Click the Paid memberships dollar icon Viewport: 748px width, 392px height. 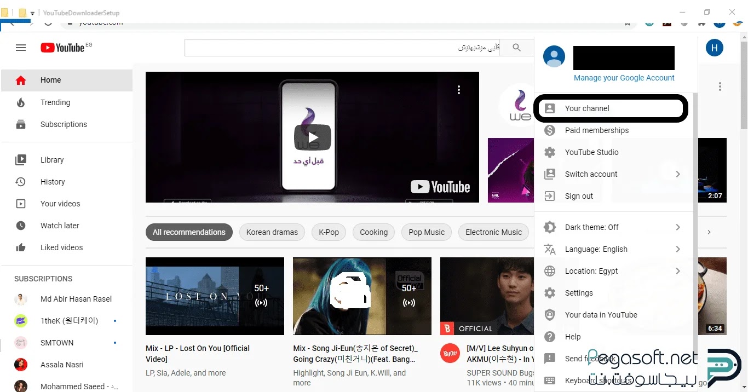[550, 130]
